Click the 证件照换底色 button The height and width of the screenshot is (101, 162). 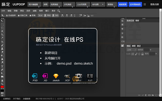tap(135, 4)
